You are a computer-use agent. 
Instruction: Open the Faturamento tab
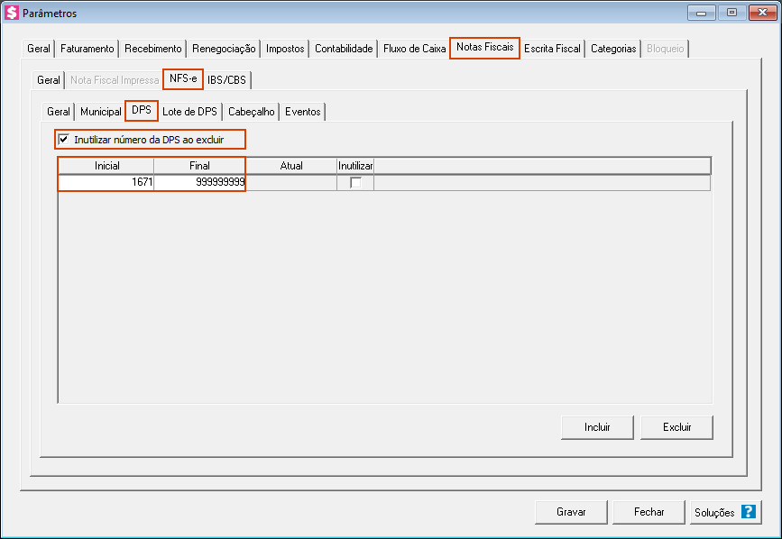(87, 49)
